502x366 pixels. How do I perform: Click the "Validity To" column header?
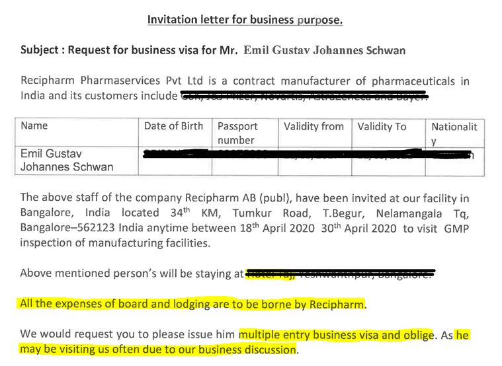(382, 126)
